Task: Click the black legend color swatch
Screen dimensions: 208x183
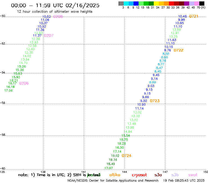Action: pos(202,3)
